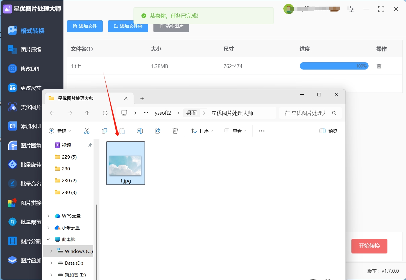406x280 pixels.
Task: Open the 格式转换 format conversion tool
Action: coord(26,31)
